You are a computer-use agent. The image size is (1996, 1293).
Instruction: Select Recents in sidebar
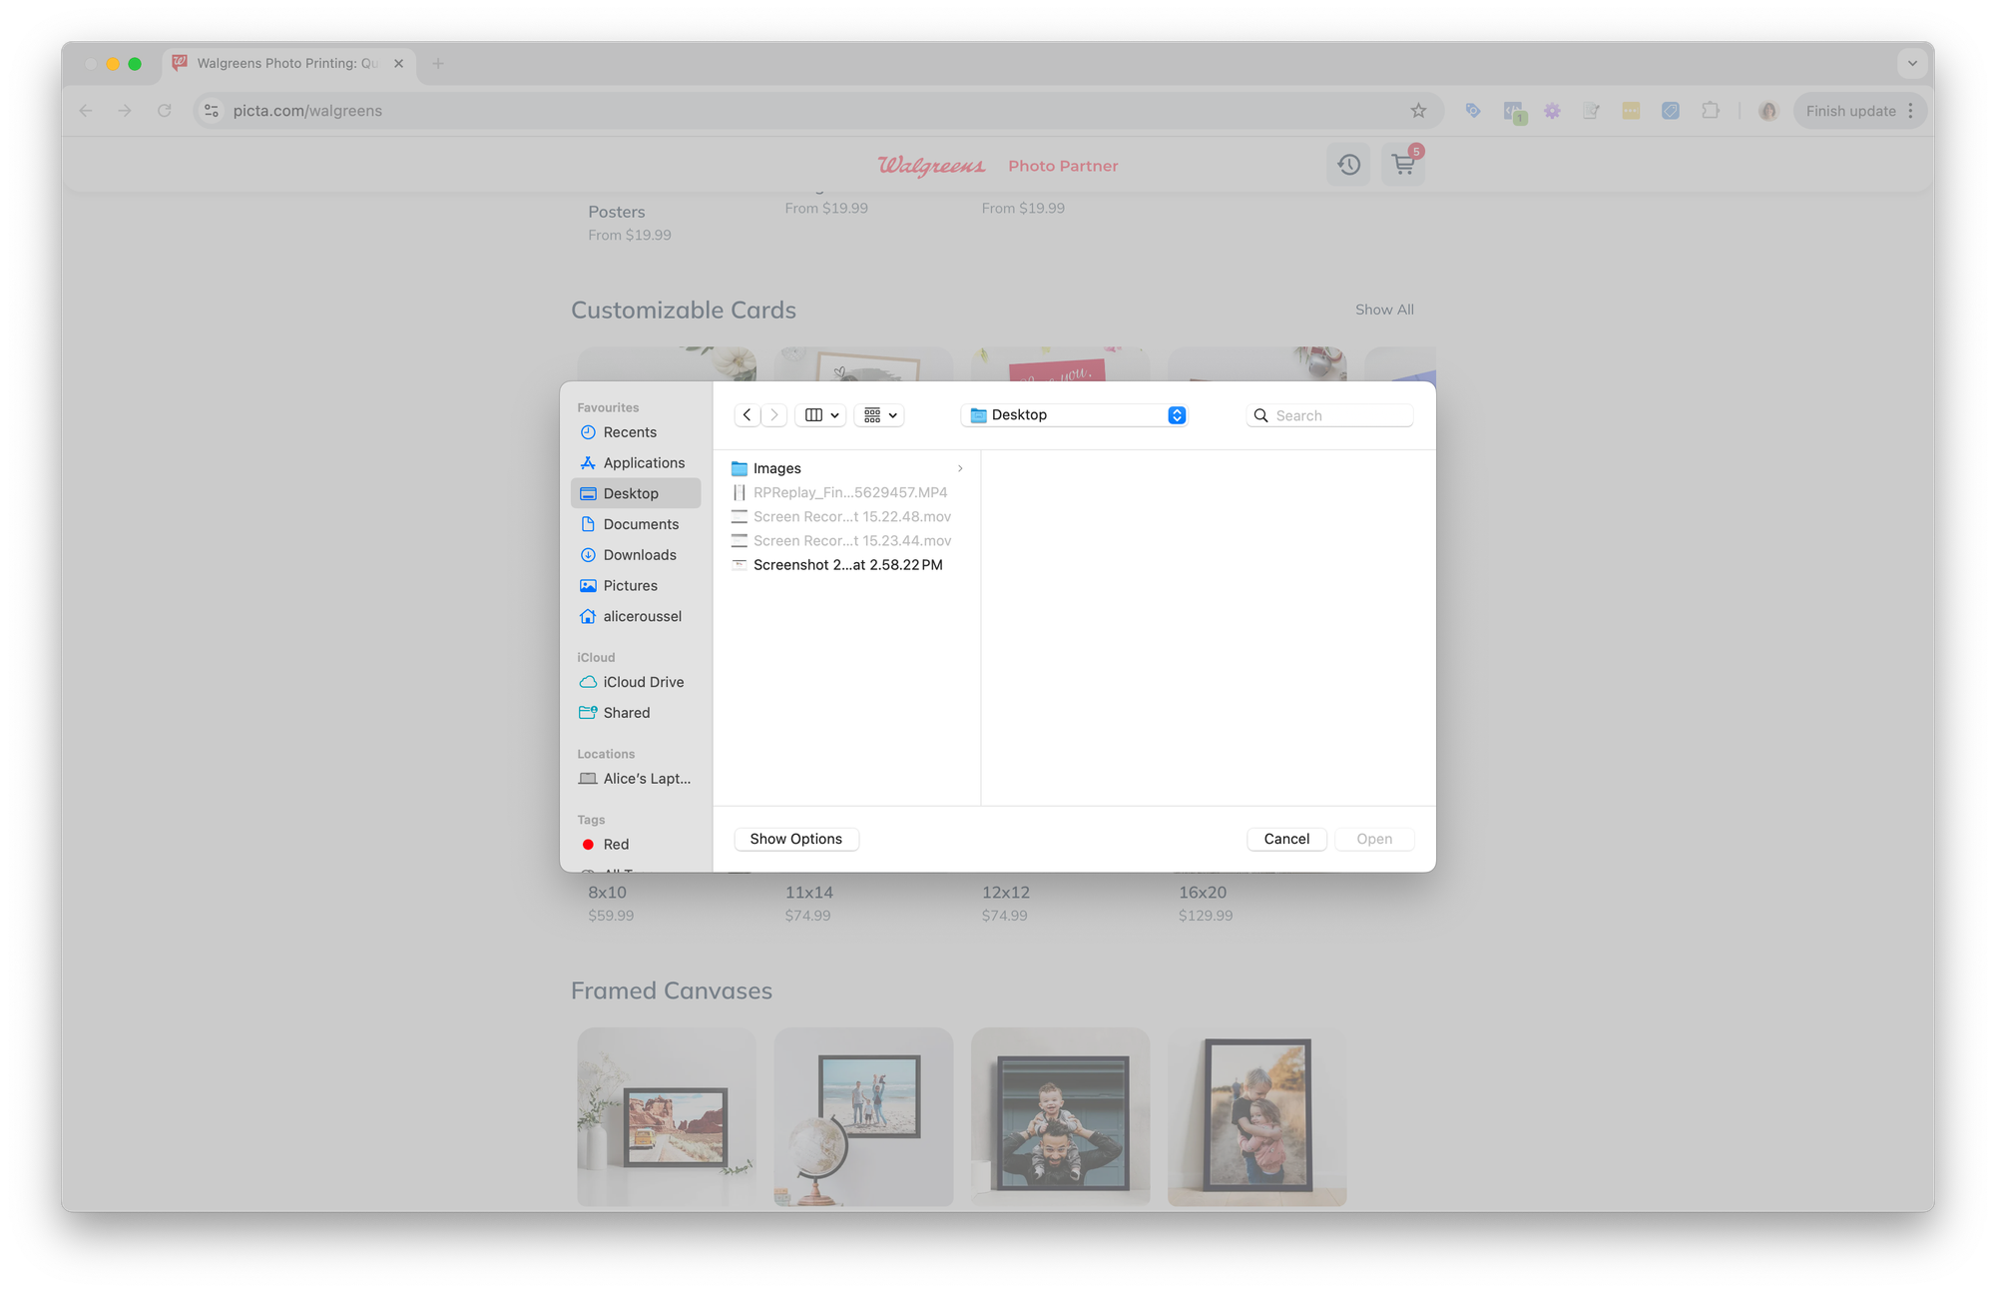[630, 432]
